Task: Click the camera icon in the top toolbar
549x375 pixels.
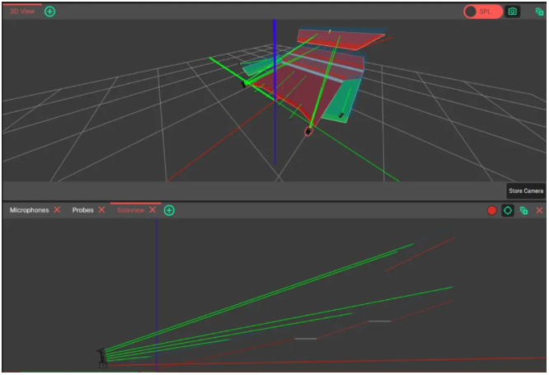Action: [512, 12]
